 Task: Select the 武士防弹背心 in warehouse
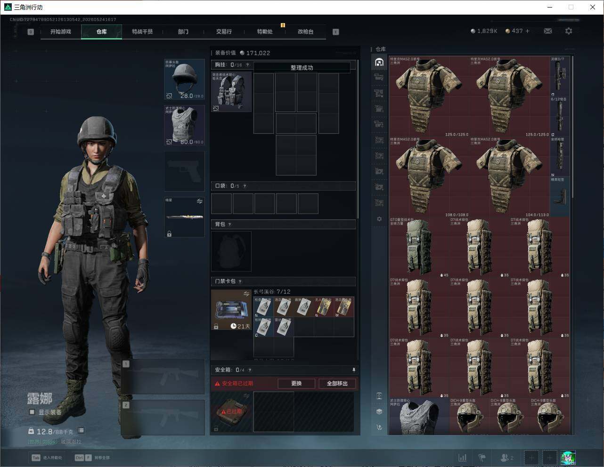point(419,417)
